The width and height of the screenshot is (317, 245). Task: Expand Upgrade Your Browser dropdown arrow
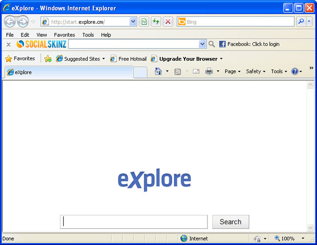pos(221,59)
